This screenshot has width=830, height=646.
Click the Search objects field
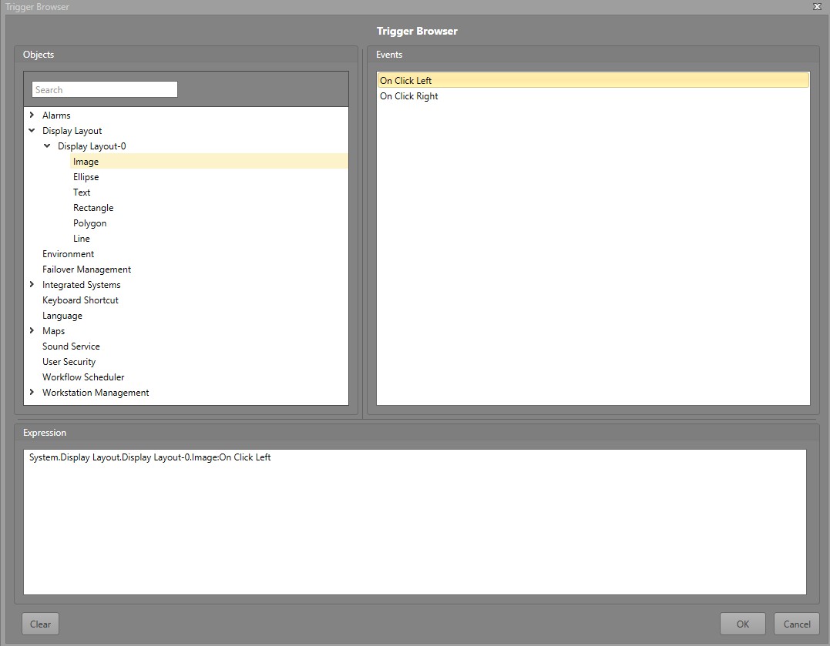pyautogui.click(x=104, y=90)
